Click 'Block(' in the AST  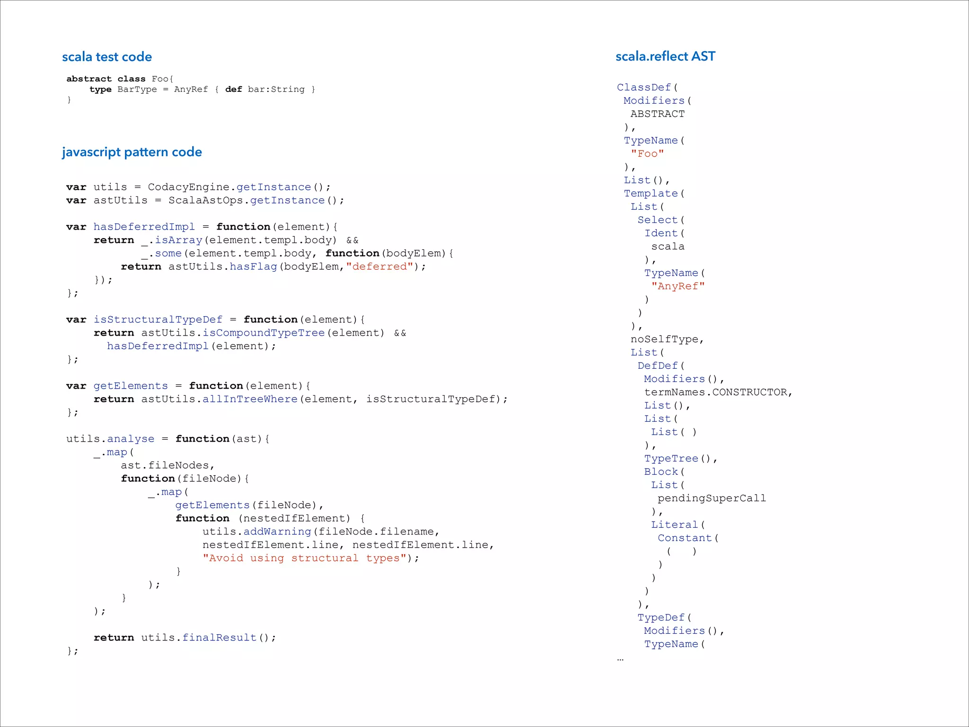[664, 472]
